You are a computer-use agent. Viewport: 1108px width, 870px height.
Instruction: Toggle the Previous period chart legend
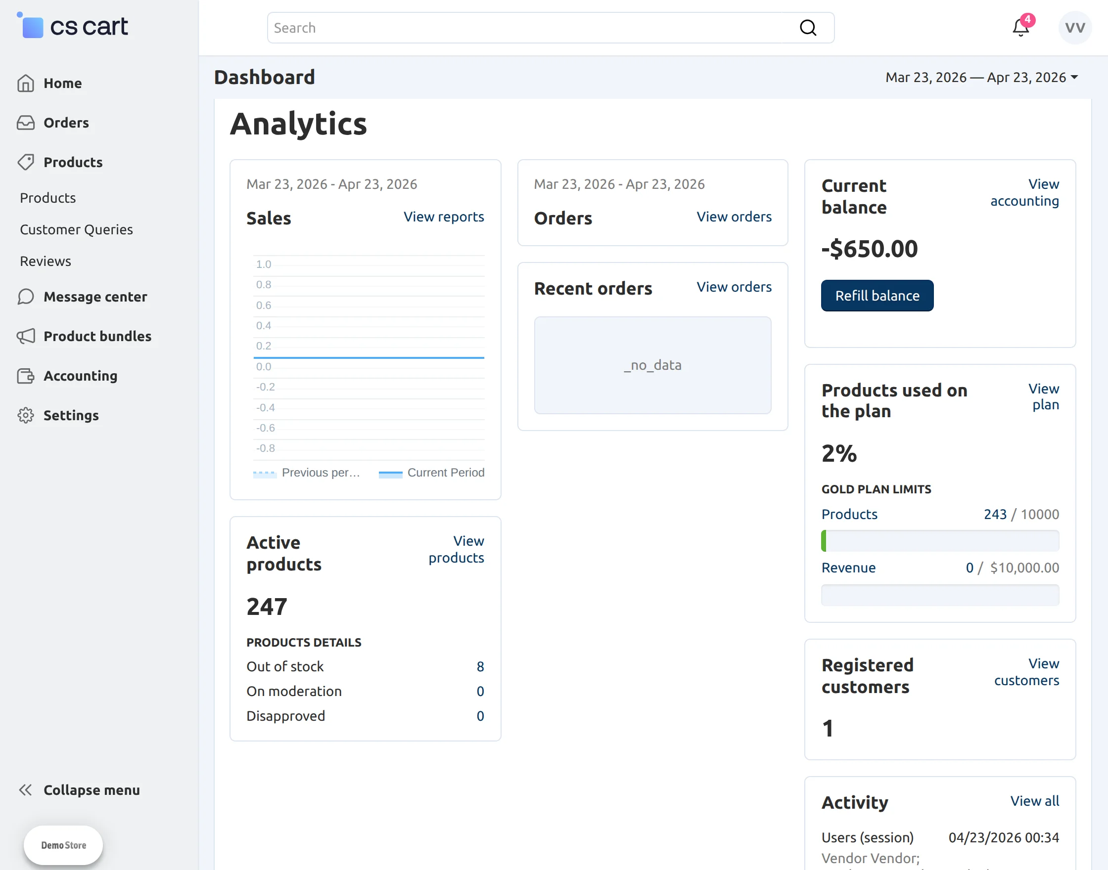pyautogui.click(x=307, y=473)
